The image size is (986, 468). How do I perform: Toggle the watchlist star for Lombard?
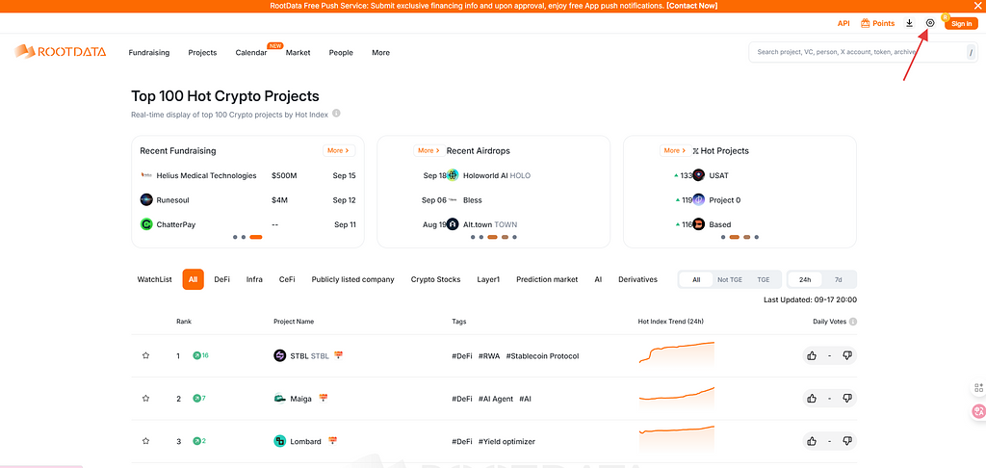(x=146, y=441)
